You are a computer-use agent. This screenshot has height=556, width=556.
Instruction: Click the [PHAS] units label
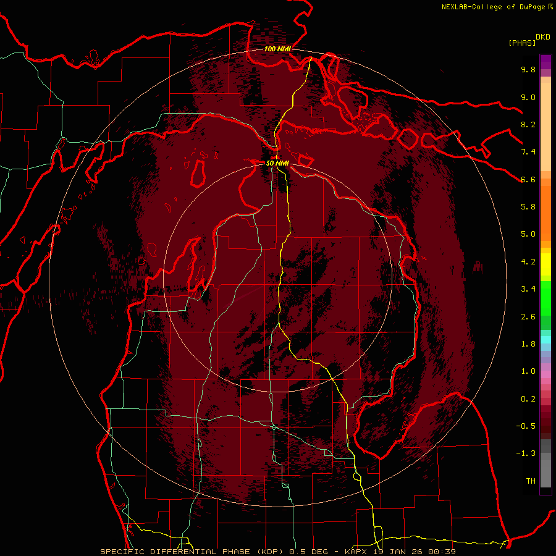[x=522, y=43]
